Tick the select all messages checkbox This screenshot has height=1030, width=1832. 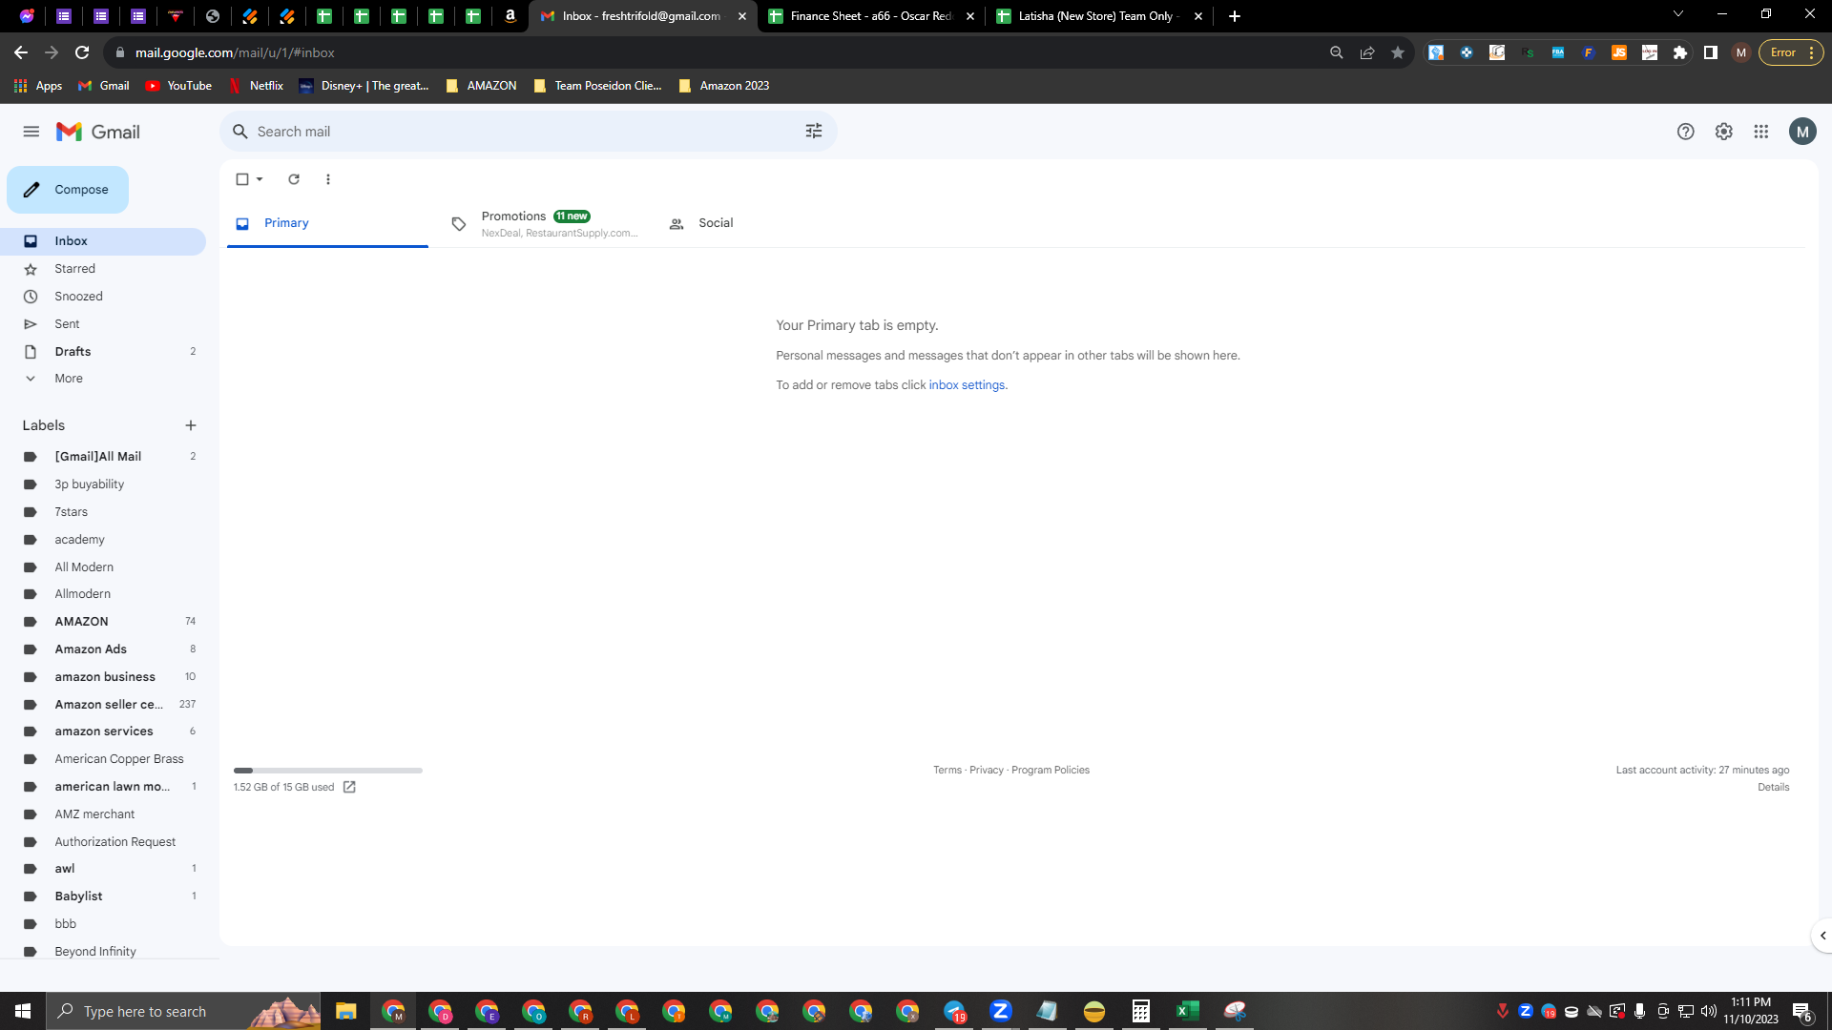(x=242, y=179)
